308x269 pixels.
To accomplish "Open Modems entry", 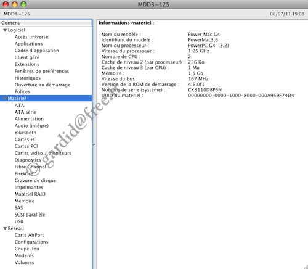I will (x=24, y=255).
